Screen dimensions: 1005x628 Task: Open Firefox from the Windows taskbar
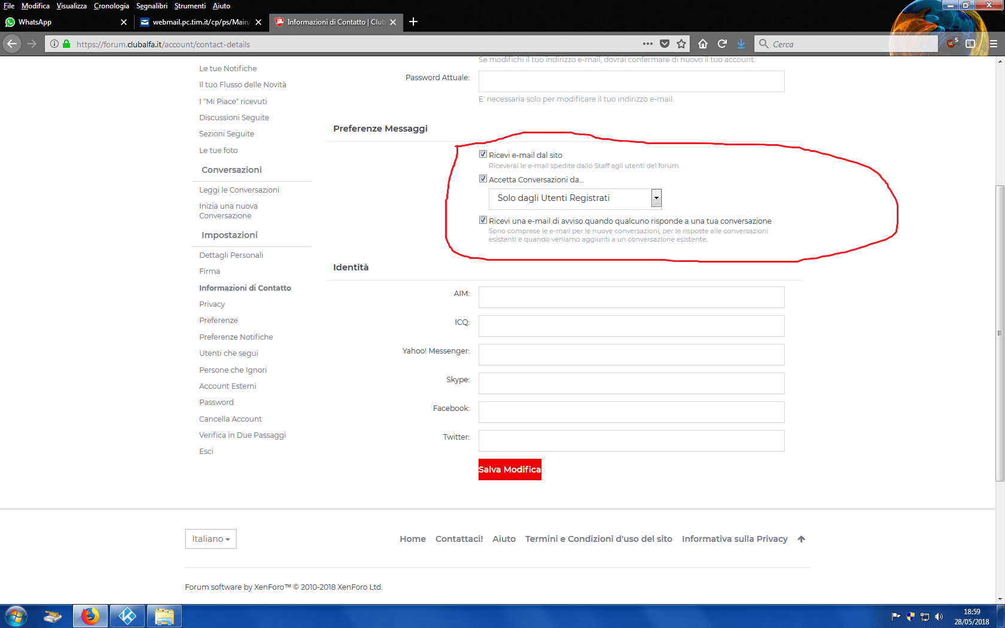[x=90, y=616]
